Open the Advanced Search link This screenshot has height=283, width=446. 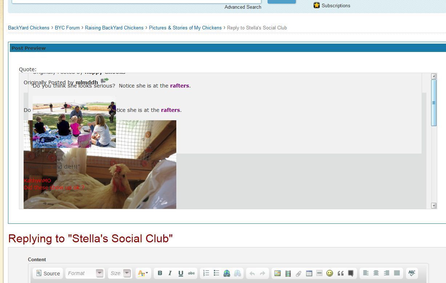tap(243, 7)
